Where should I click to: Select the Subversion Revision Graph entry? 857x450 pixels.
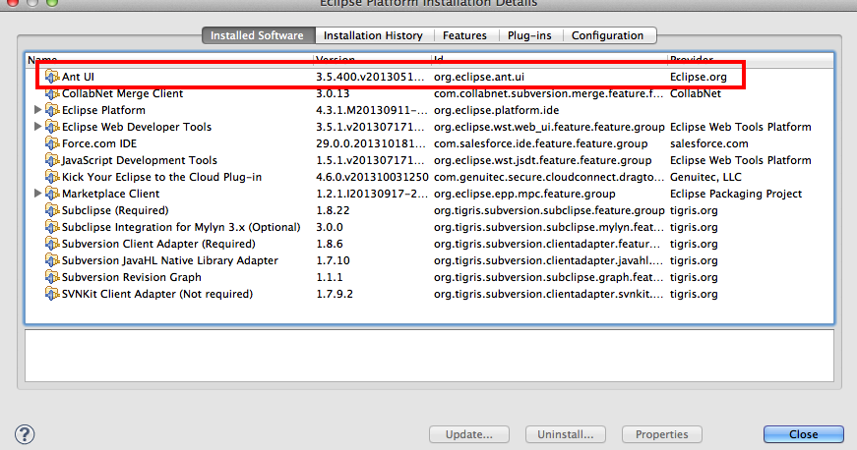(132, 277)
